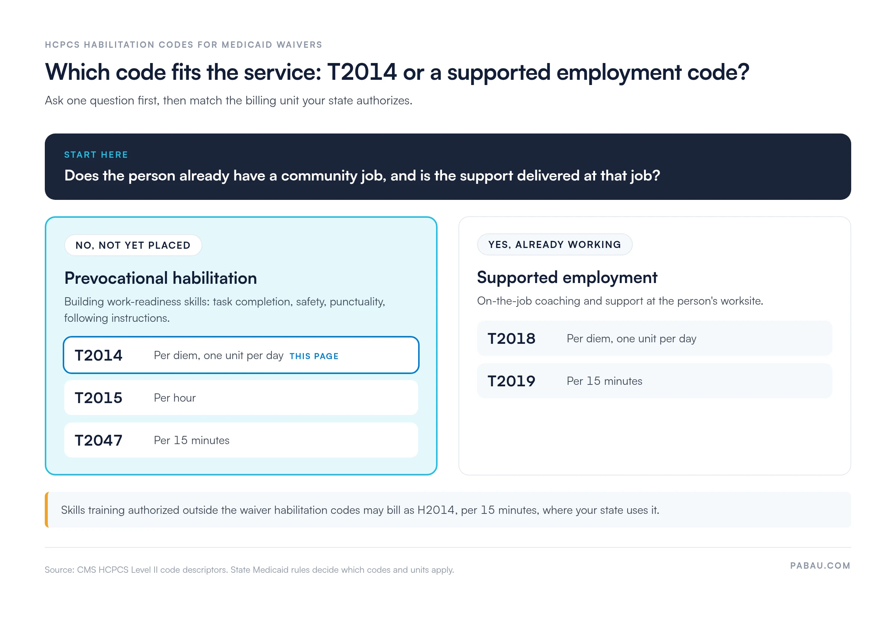Click the main title about T2014
Viewport: 896px width, 619px height.
pyautogui.click(x=397, y=72)
